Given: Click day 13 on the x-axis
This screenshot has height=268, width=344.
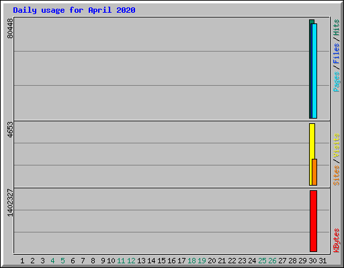Looking at the screenshot, I should pos(141,261).
